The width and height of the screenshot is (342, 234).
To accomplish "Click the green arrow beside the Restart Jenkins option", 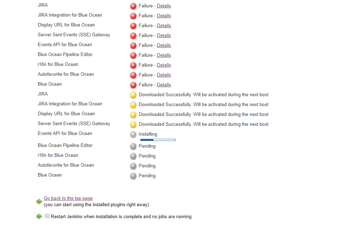I will coord(39,216).
